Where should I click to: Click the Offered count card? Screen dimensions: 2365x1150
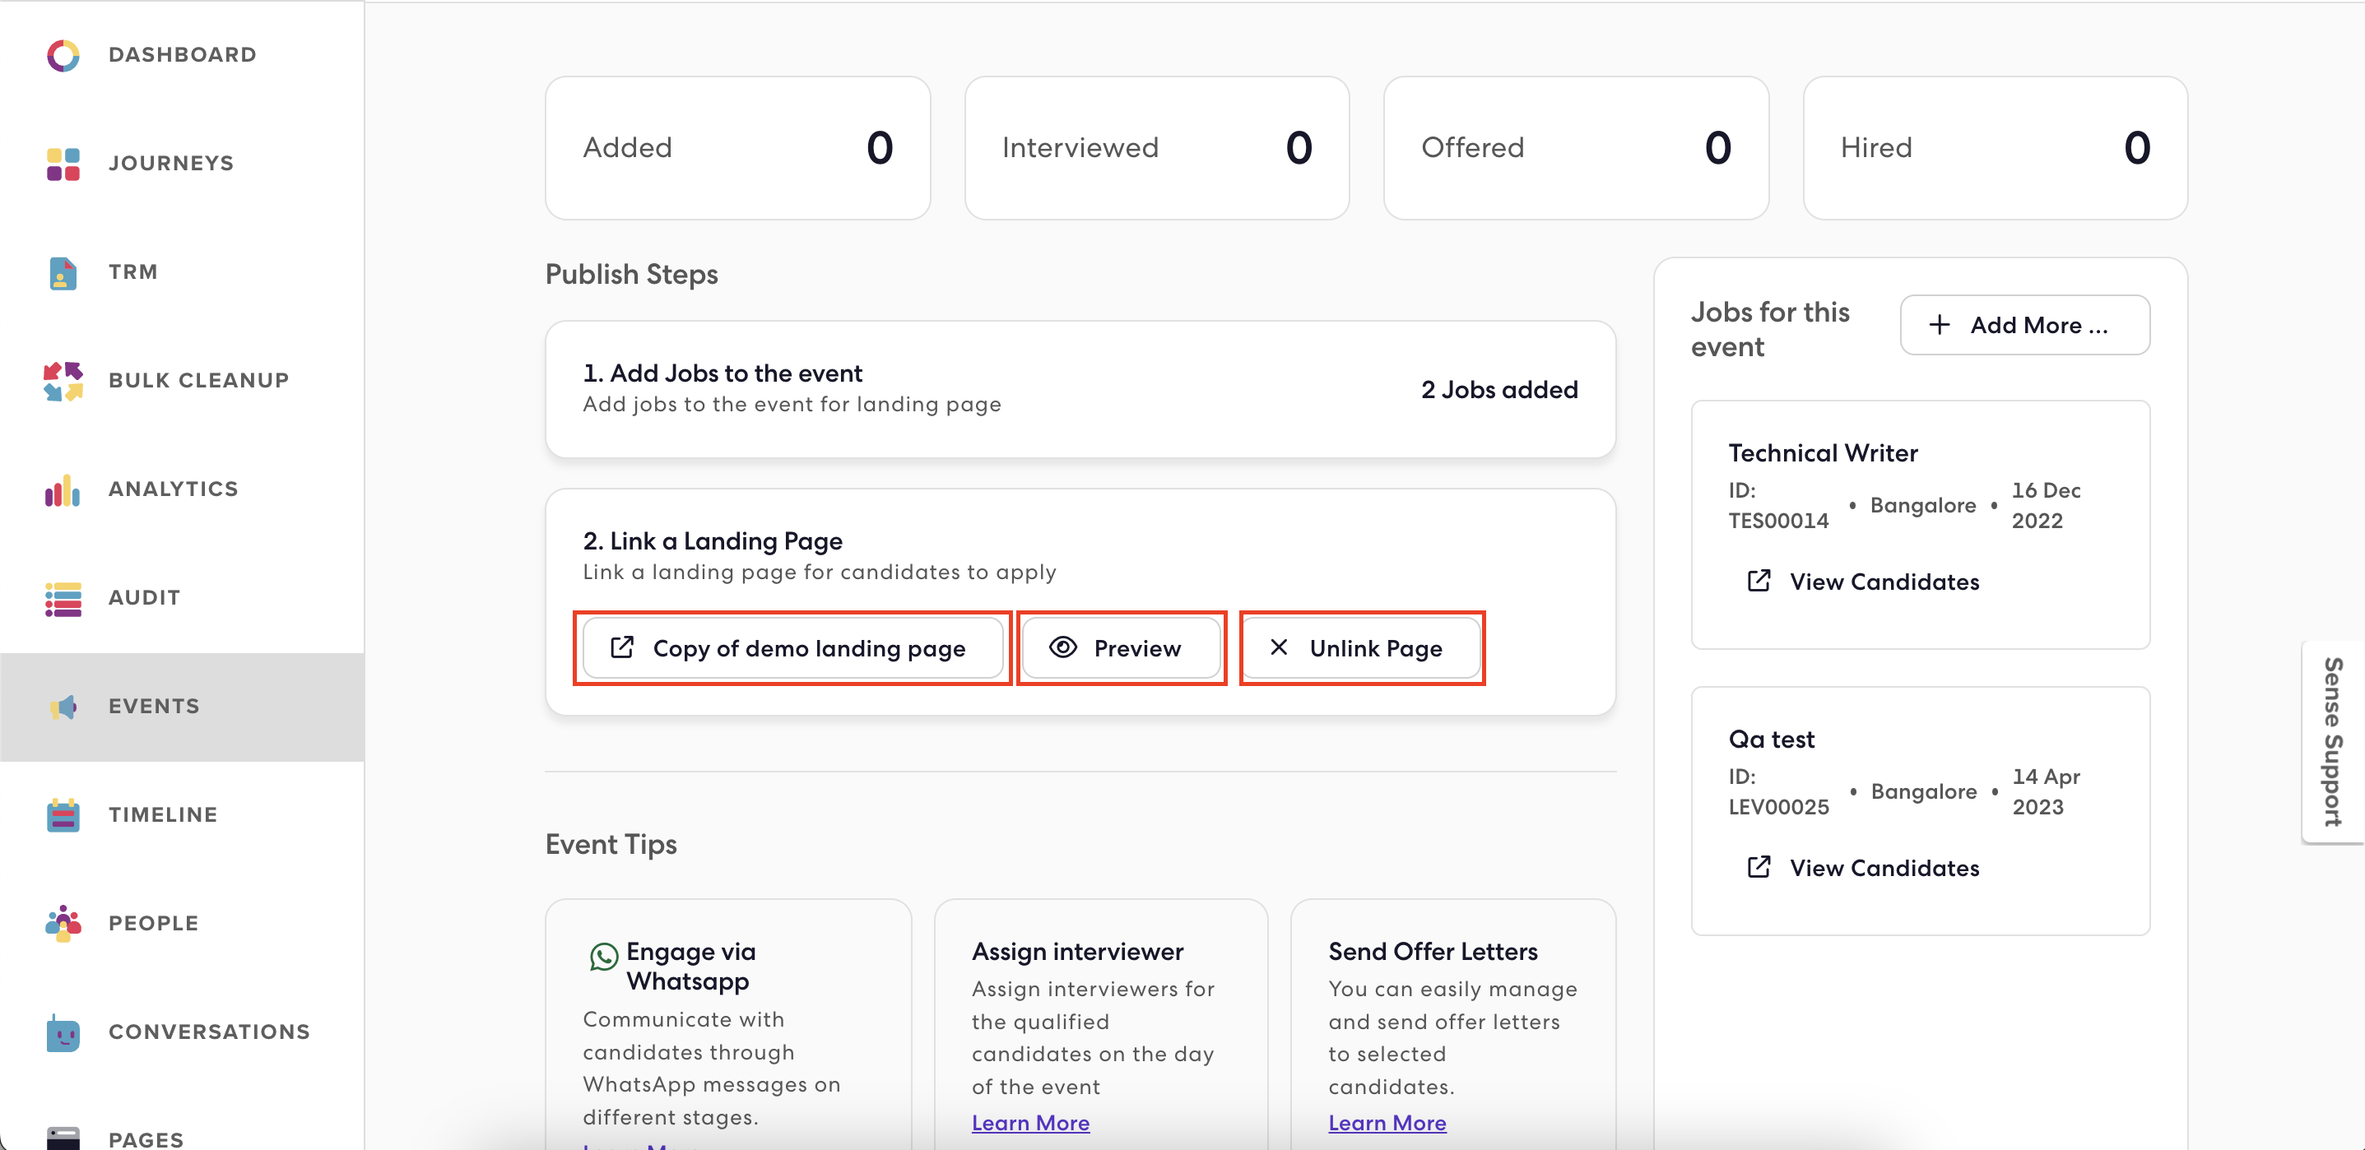click(1576, 148)
